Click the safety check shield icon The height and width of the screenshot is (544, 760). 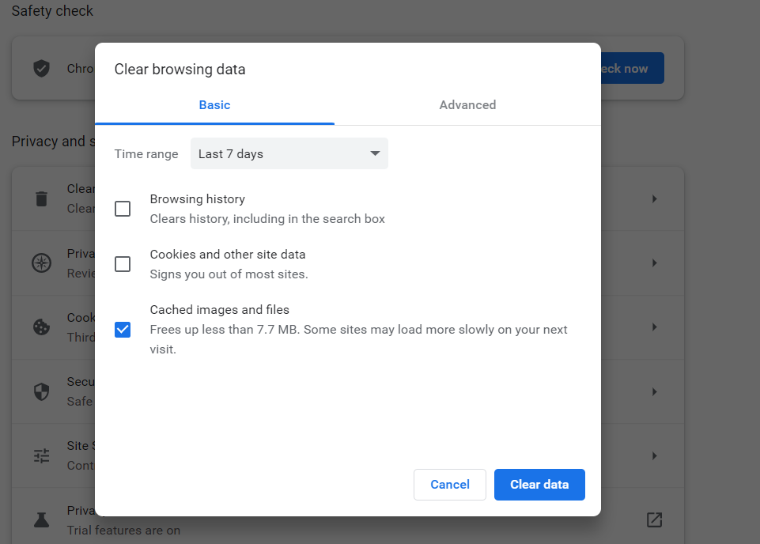click(41, 68)
